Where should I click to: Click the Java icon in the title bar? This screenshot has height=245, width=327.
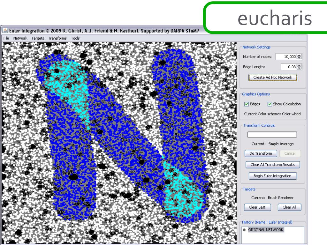5,31
